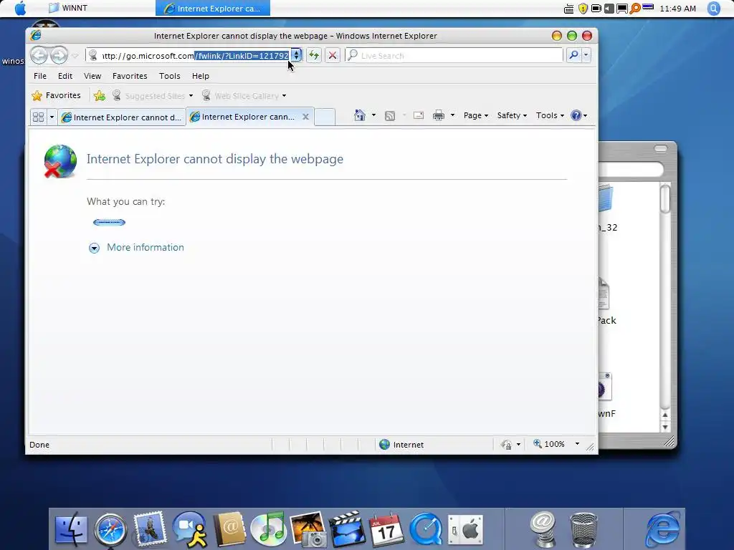Click the blue Help question mark icon
The height and width of the screenshot is (550, 734).
[576, 115]
